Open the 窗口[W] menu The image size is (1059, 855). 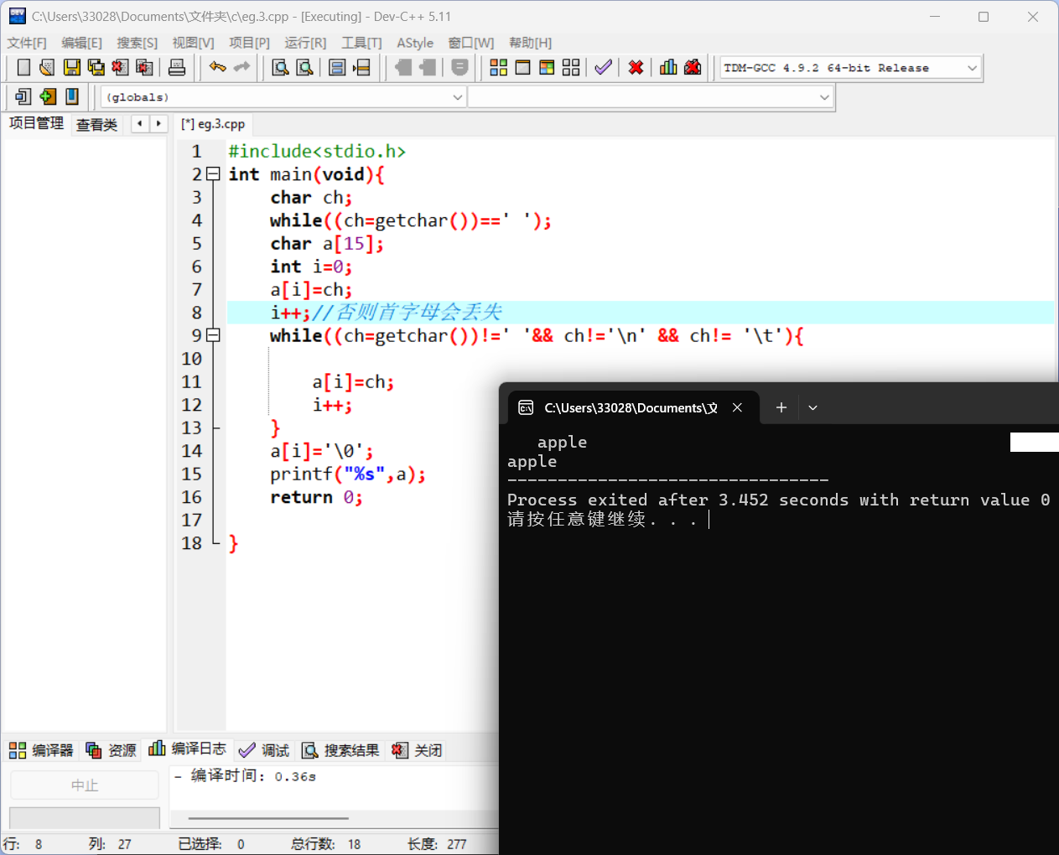(471, 43)
